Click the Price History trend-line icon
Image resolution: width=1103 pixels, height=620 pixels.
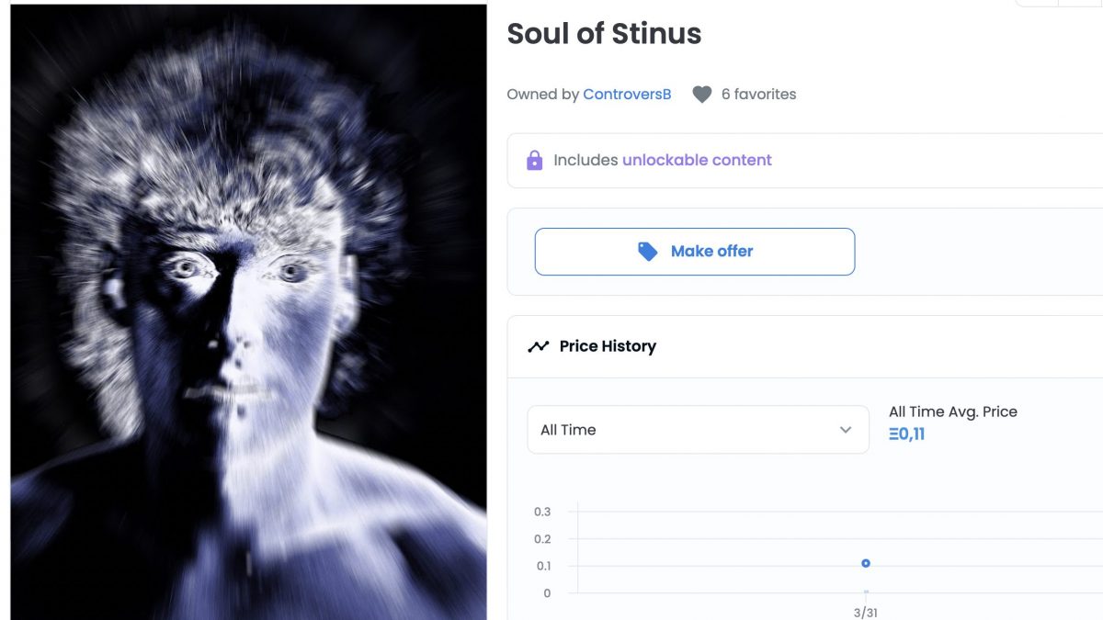coord(538,346)
